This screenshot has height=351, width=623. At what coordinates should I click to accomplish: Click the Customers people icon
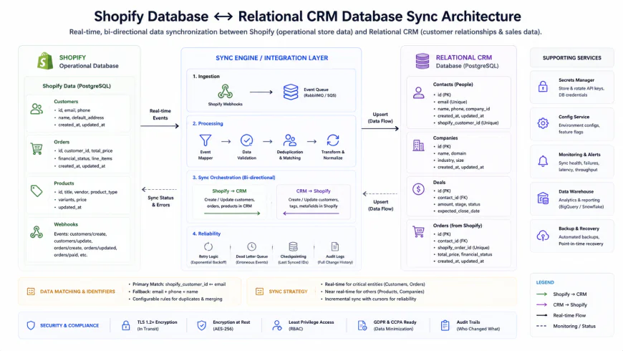37,109
